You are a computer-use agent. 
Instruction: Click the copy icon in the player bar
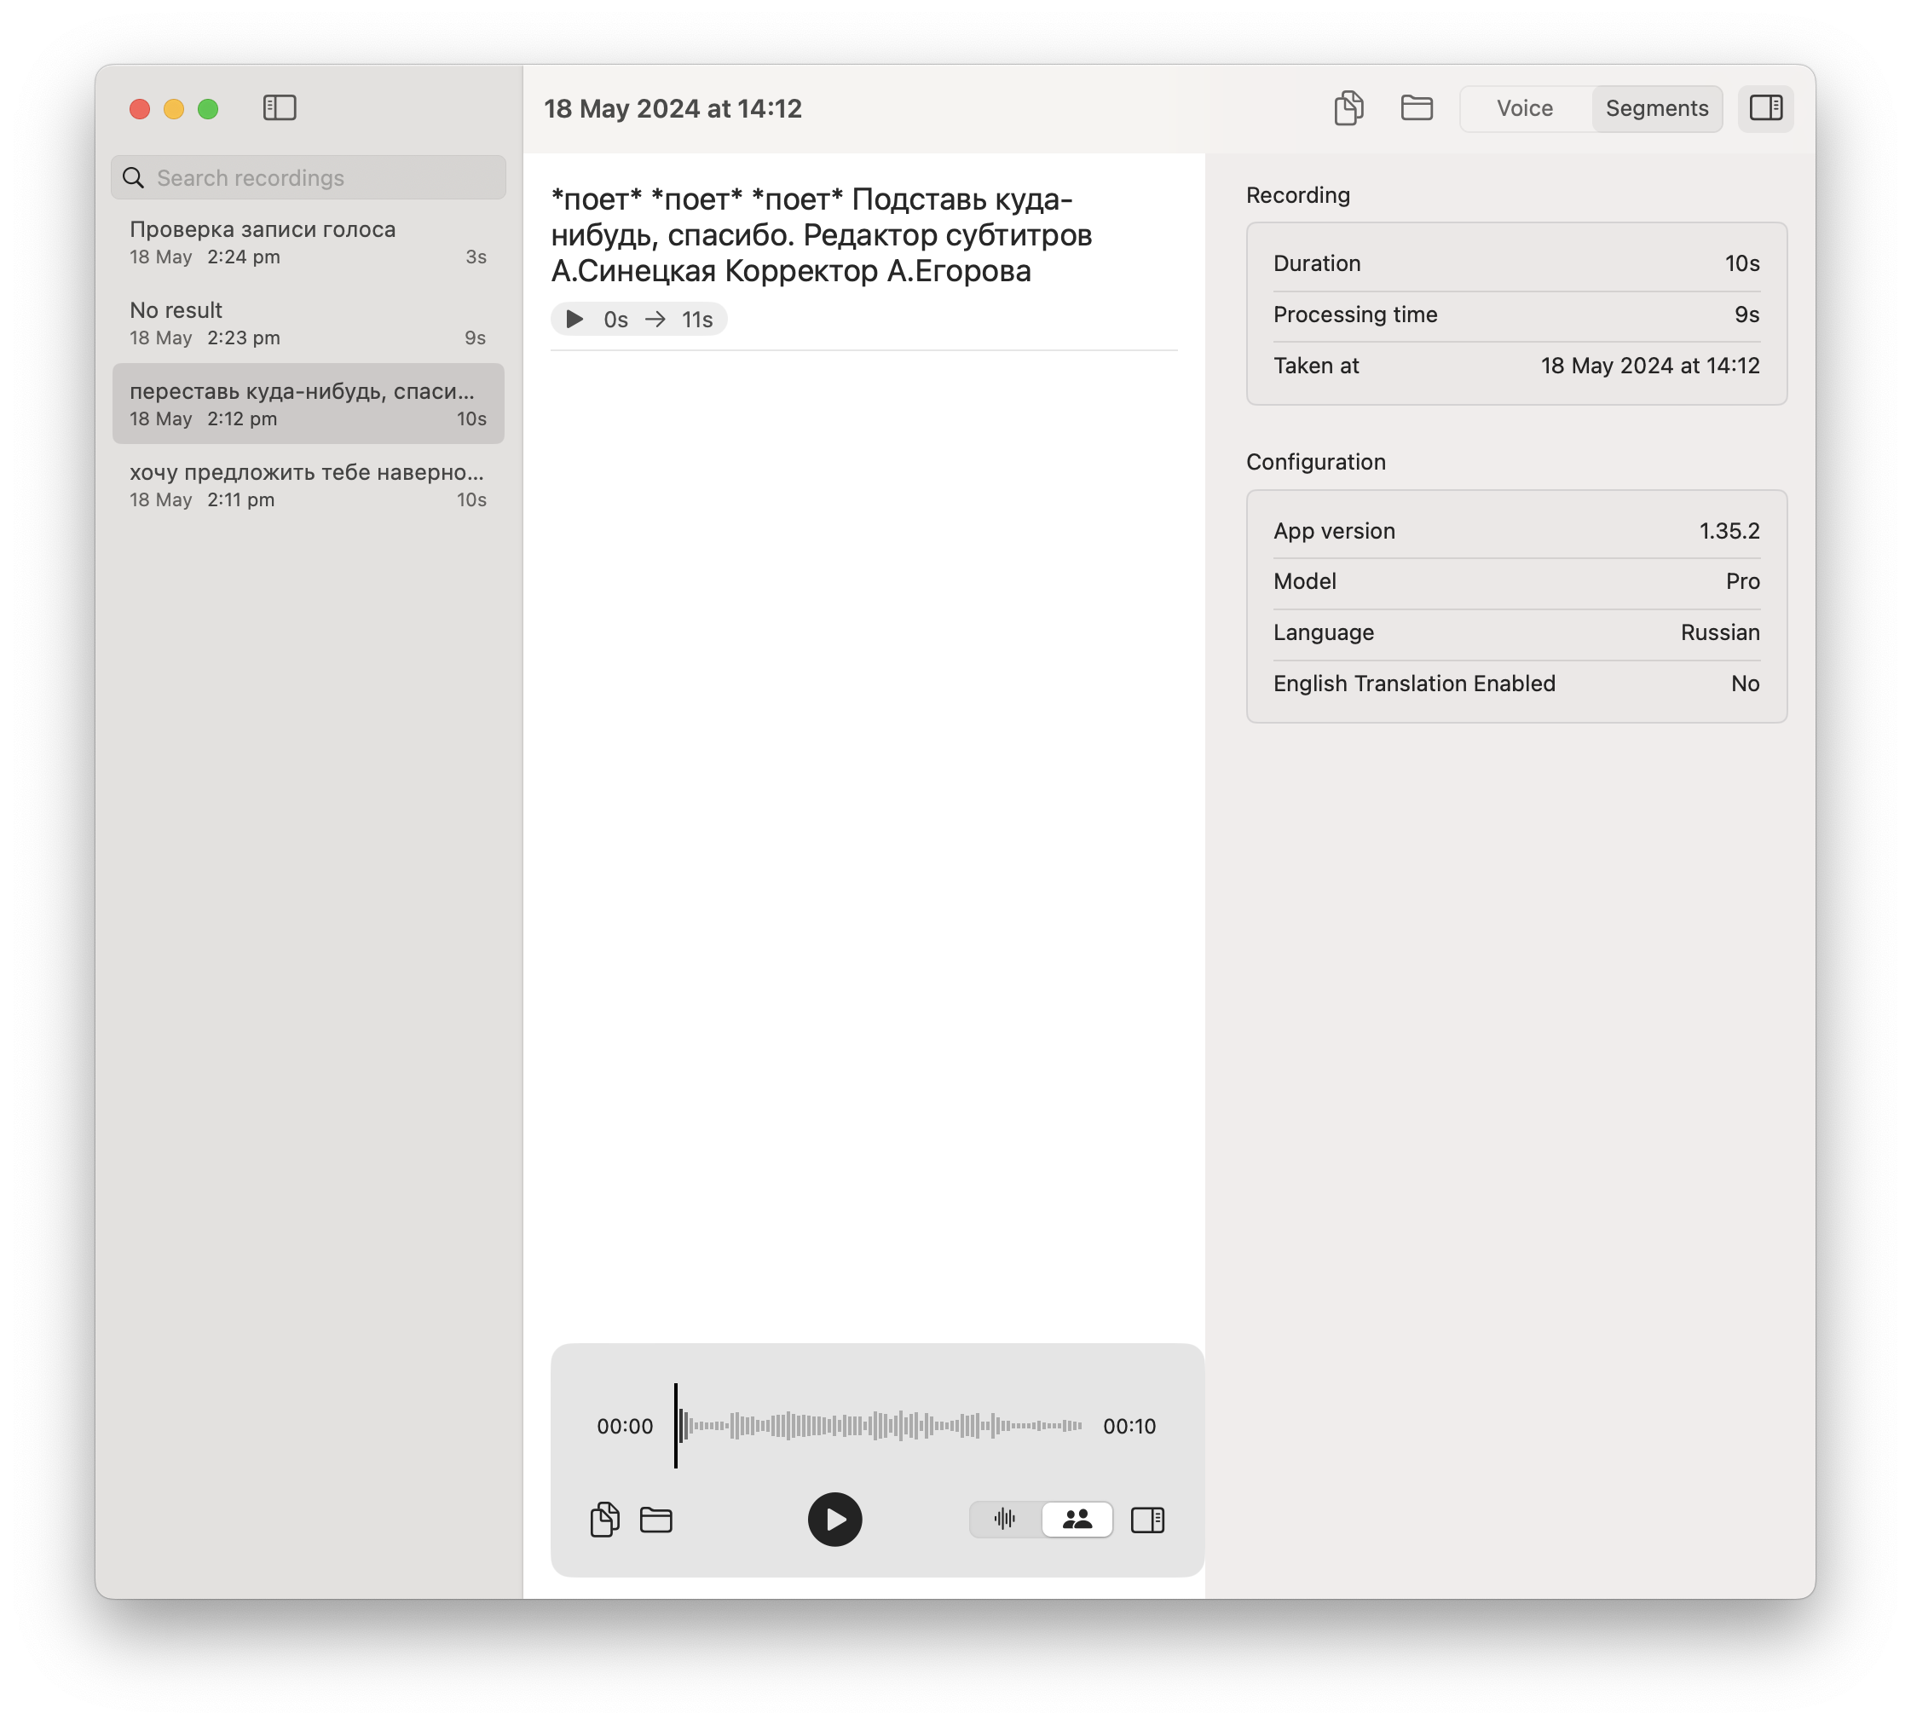(605, 1520)
